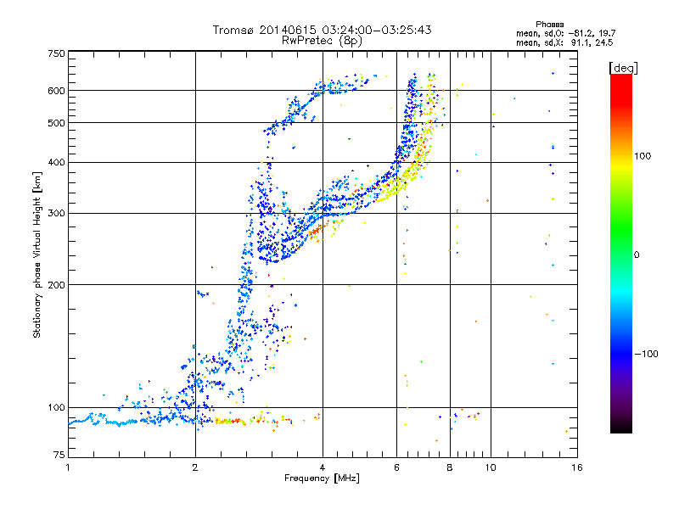The width and height of the screenshot is (679, 509).
Task: Click the 'RwPretec (8p)' subtitle
Action: [x=322, y=41]
